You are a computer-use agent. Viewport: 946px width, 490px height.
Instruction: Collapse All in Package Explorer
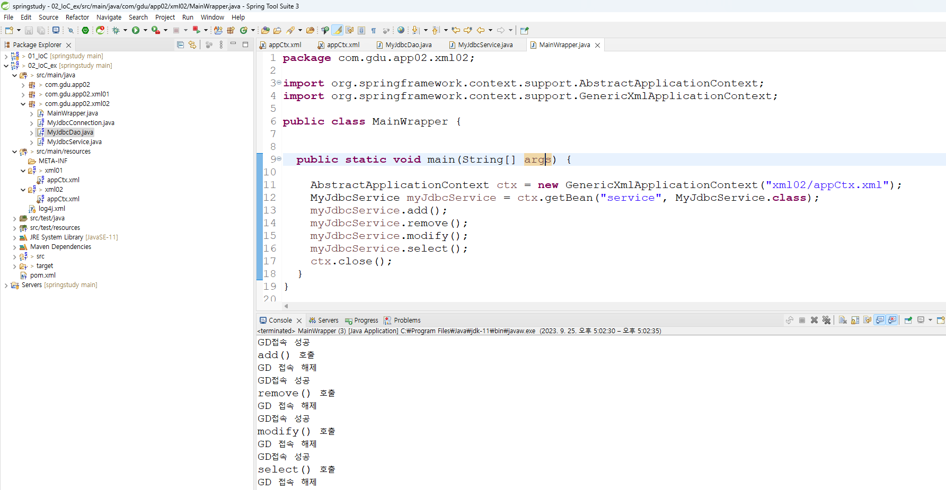tap(180, 45)
